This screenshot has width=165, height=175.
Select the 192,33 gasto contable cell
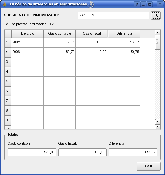pos(60,42)
